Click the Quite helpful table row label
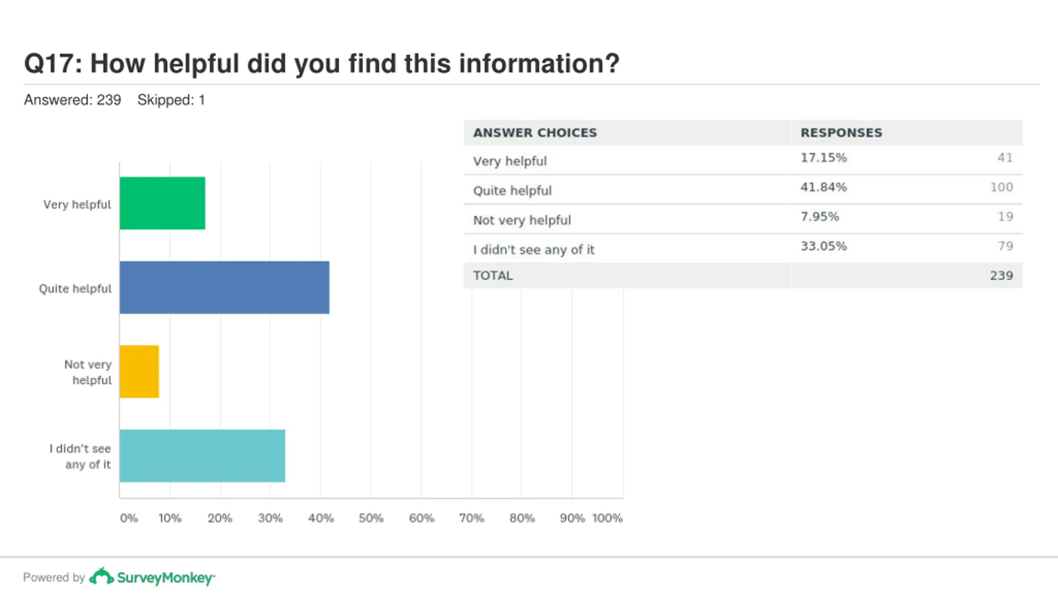 pyautogui.click(x=512, y=190)
